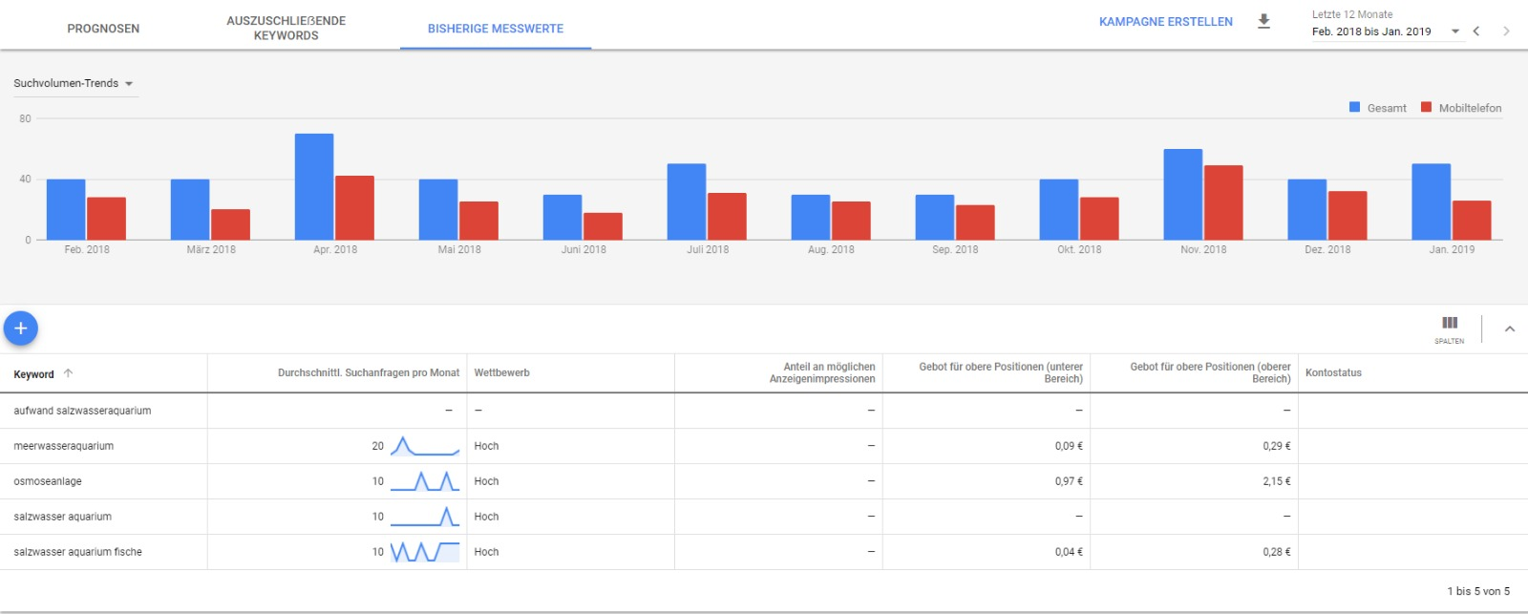
Task: Click Anteil an möglichen Anzeigenimpressionen header
Action: coord(822,372)
